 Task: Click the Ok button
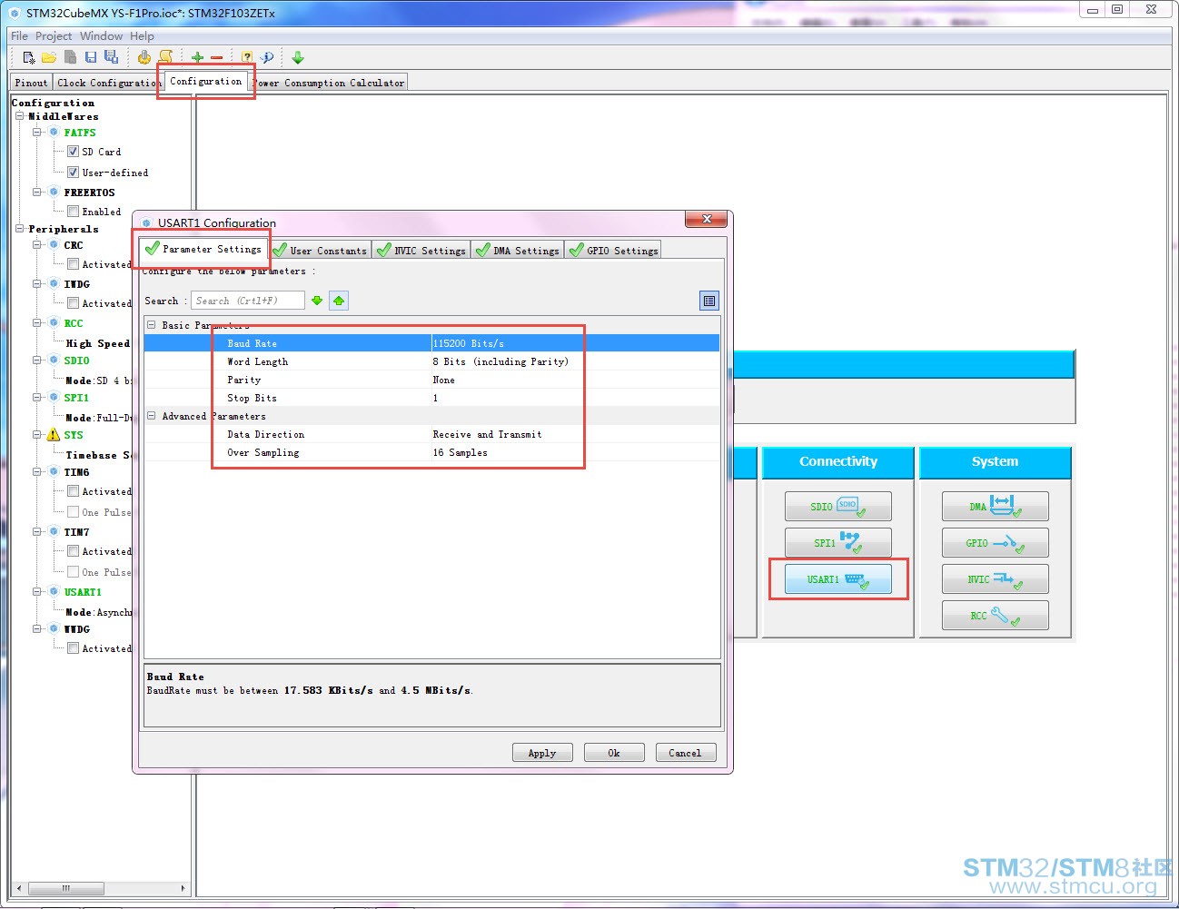[614, 753]
